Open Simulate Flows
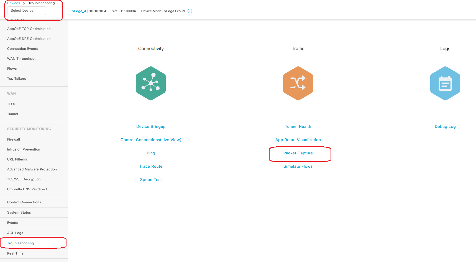This screenshot has width=476, height=262. 298,166
